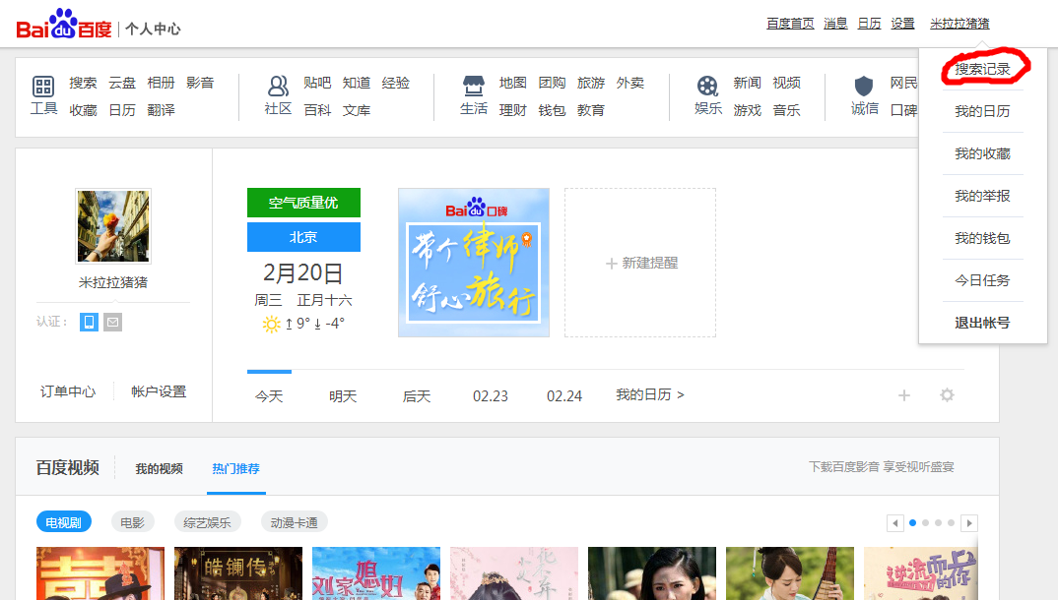Go to next video page arrow
Viewport: 1058px width, 600px height.
tap(969, 522)
